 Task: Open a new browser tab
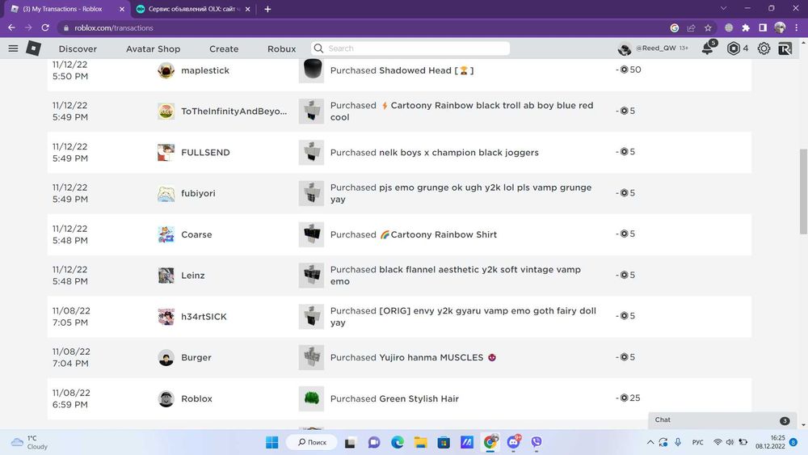tap(267, 9)
